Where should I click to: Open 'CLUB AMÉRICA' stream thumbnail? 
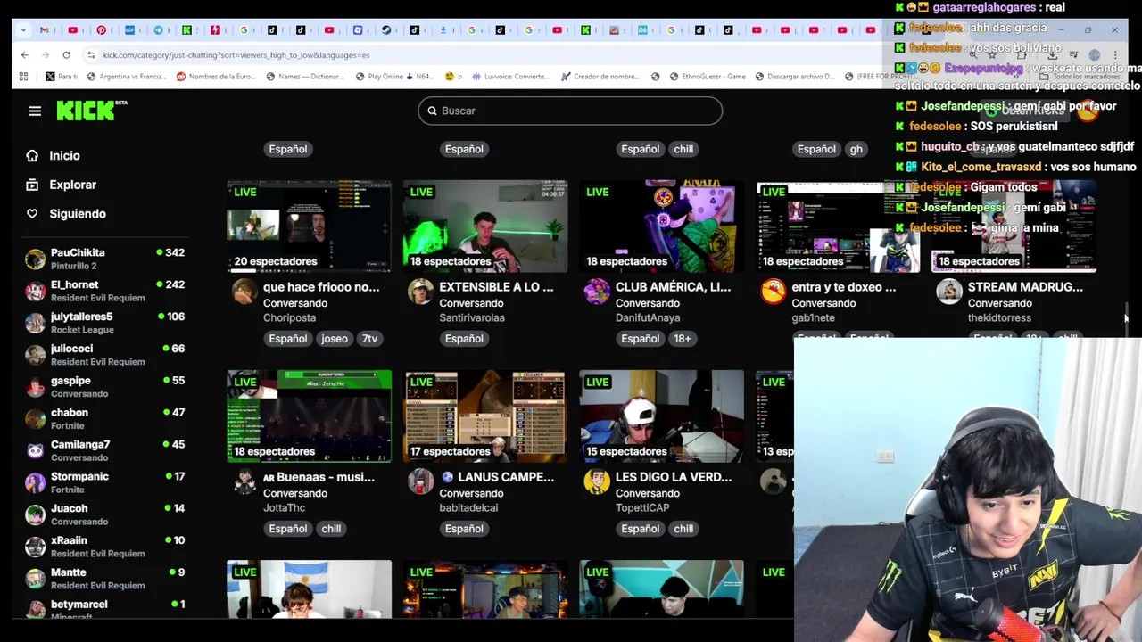tap(661, 226)
